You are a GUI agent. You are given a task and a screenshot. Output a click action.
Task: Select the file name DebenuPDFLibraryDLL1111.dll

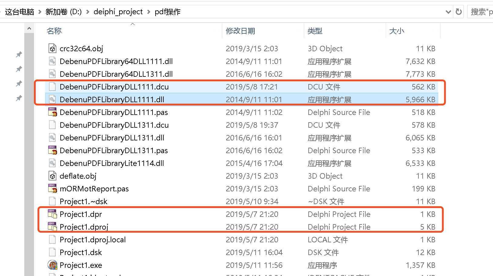[112, 99]
